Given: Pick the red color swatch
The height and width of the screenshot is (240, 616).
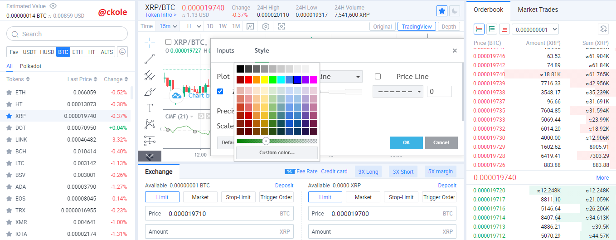Looking at the screenshot, I should click(248, 80).
